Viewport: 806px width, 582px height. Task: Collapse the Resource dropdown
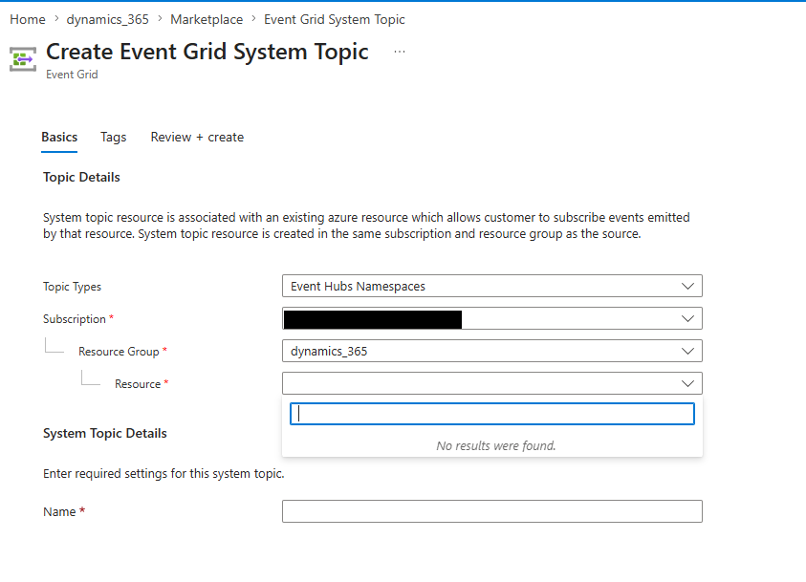point(492,384)
